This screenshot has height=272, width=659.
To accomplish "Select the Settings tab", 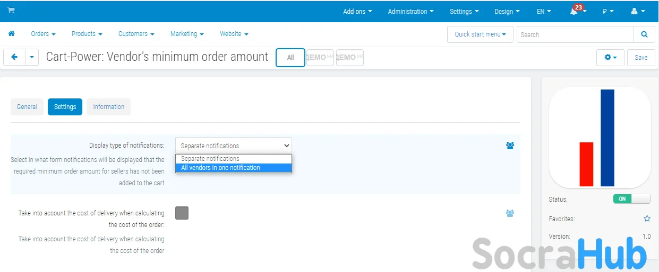I will point(65,106).
